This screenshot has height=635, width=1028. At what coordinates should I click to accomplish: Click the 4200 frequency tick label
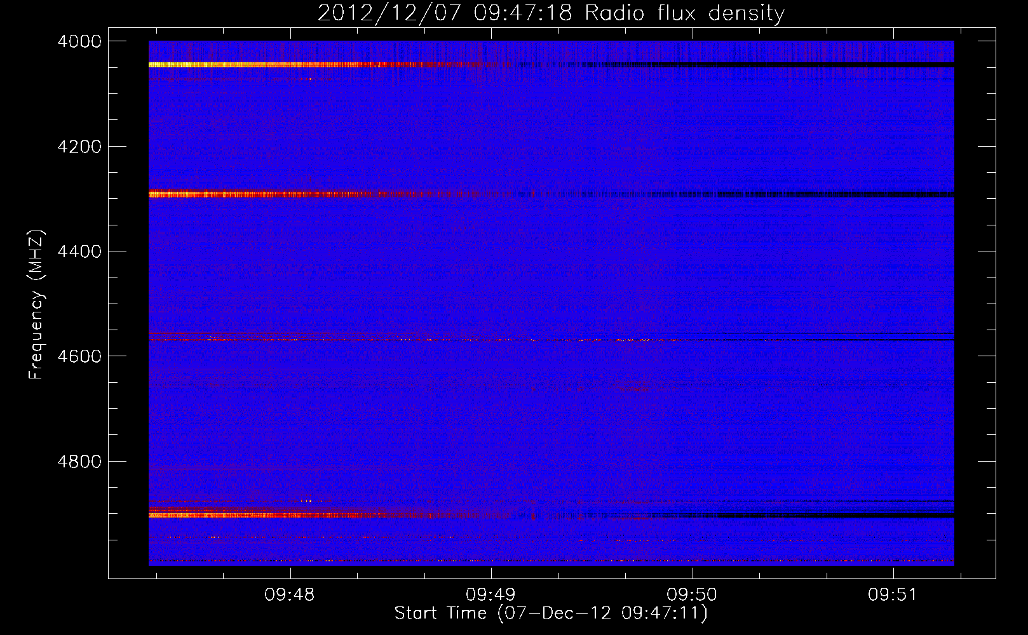point(79,147)
